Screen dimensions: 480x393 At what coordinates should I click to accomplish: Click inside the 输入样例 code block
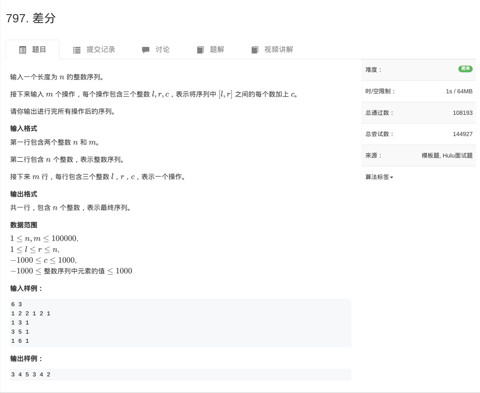click(x=180, y=323)
